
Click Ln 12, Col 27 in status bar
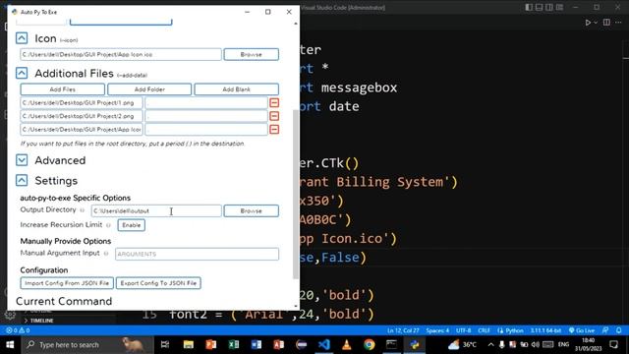tap(403, 330)
